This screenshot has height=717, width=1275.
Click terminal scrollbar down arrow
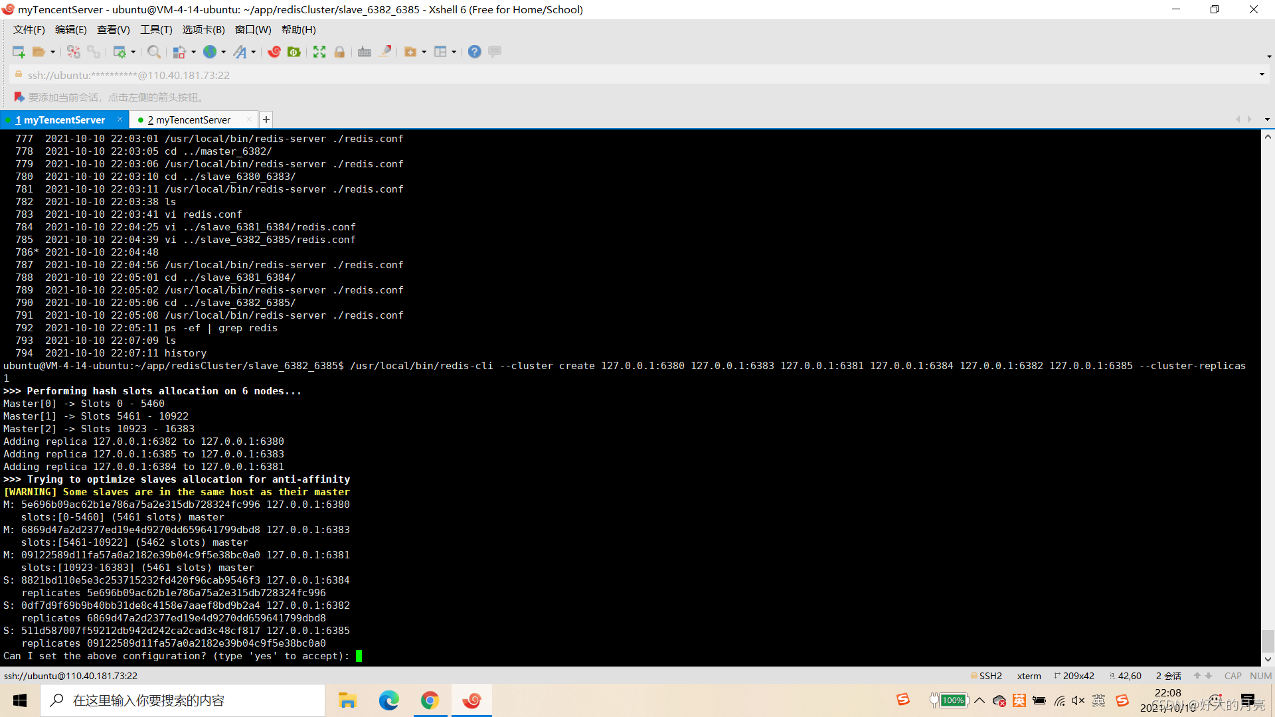1268,659
